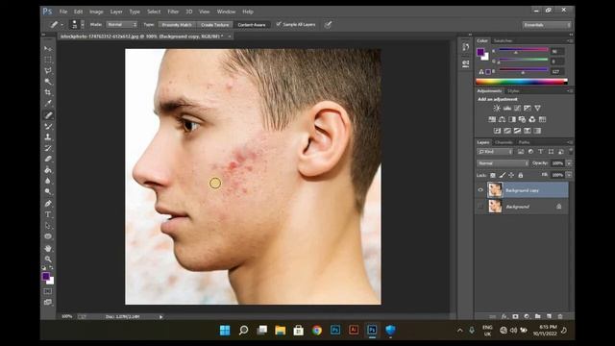Toggle Lock image pixels brush icon
615x346 pixels.
[x=502, y=175]
